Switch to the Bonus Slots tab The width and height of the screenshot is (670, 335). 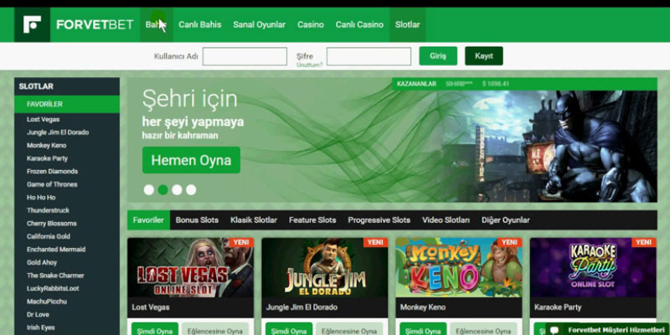pyautogui.click(x=197, y=220)
